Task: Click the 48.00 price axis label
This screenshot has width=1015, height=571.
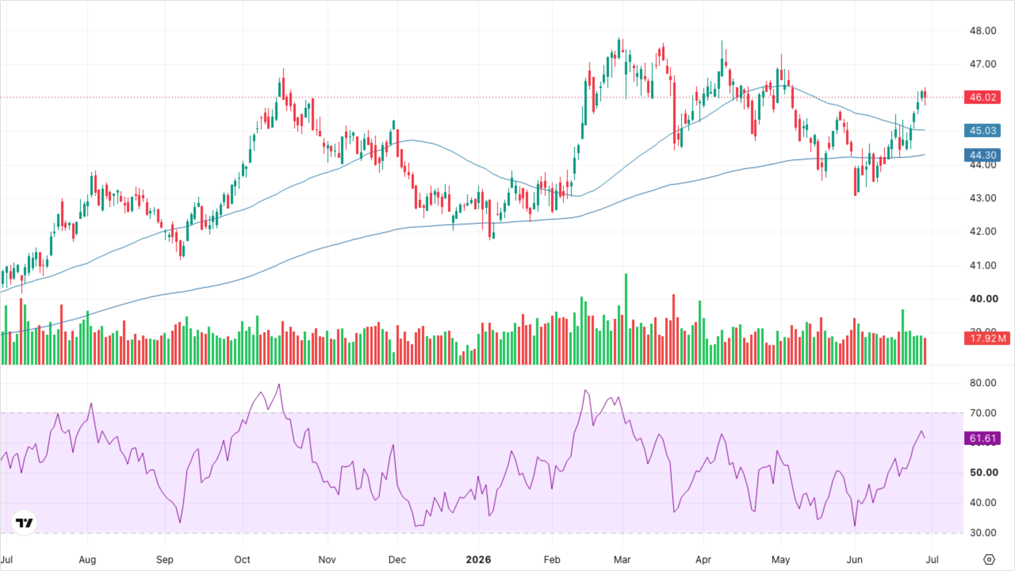Action: coord(983,31)
